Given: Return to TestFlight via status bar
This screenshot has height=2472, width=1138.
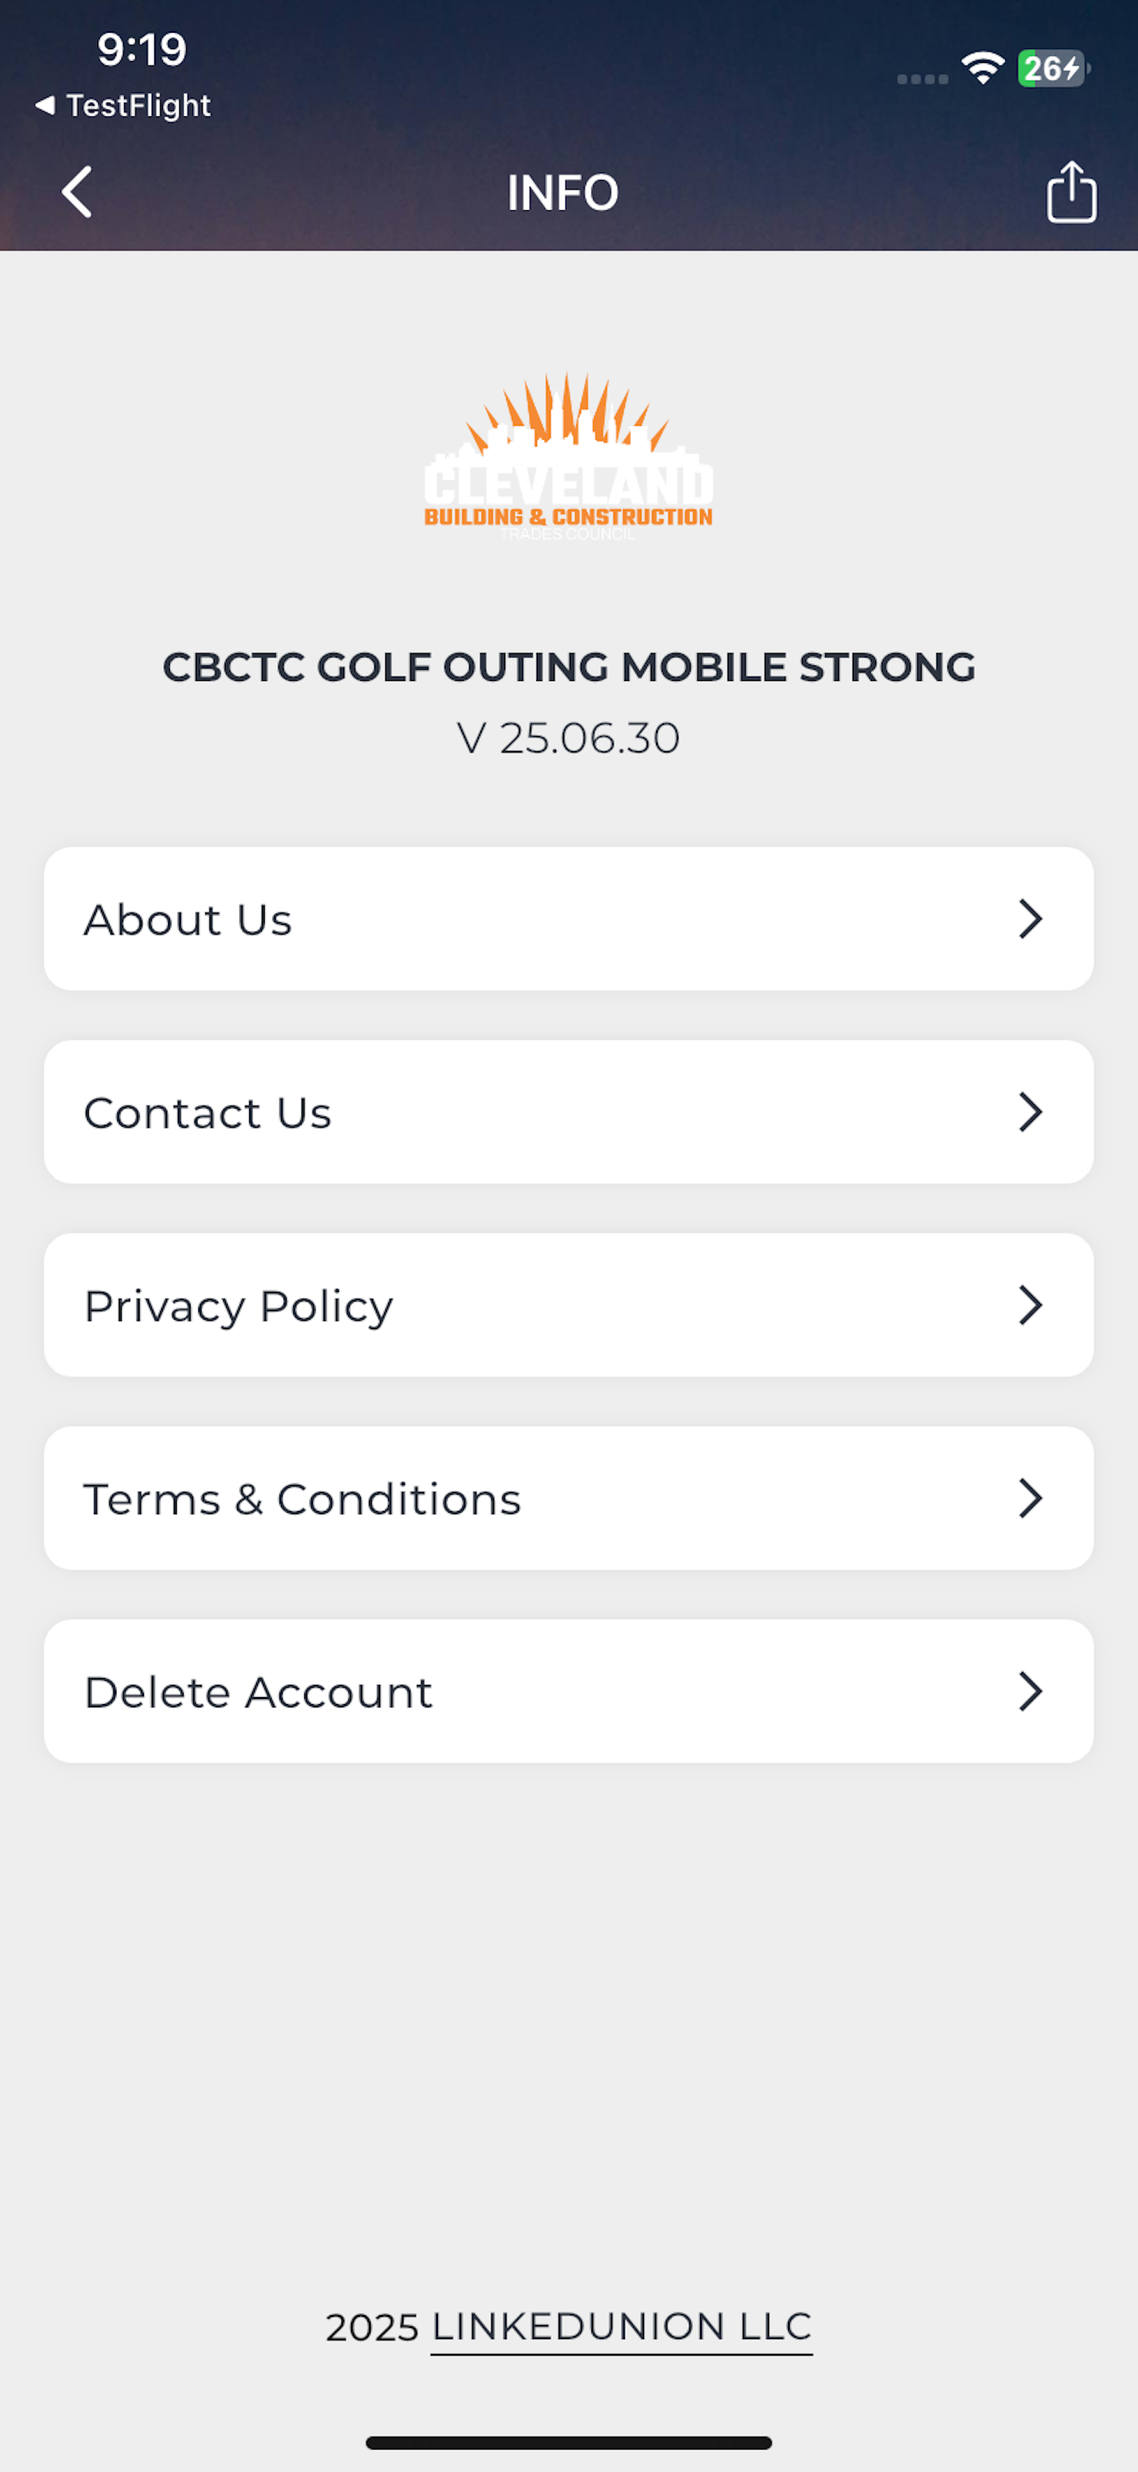Looking at the screenshot, I should click(x=122, y=104).
